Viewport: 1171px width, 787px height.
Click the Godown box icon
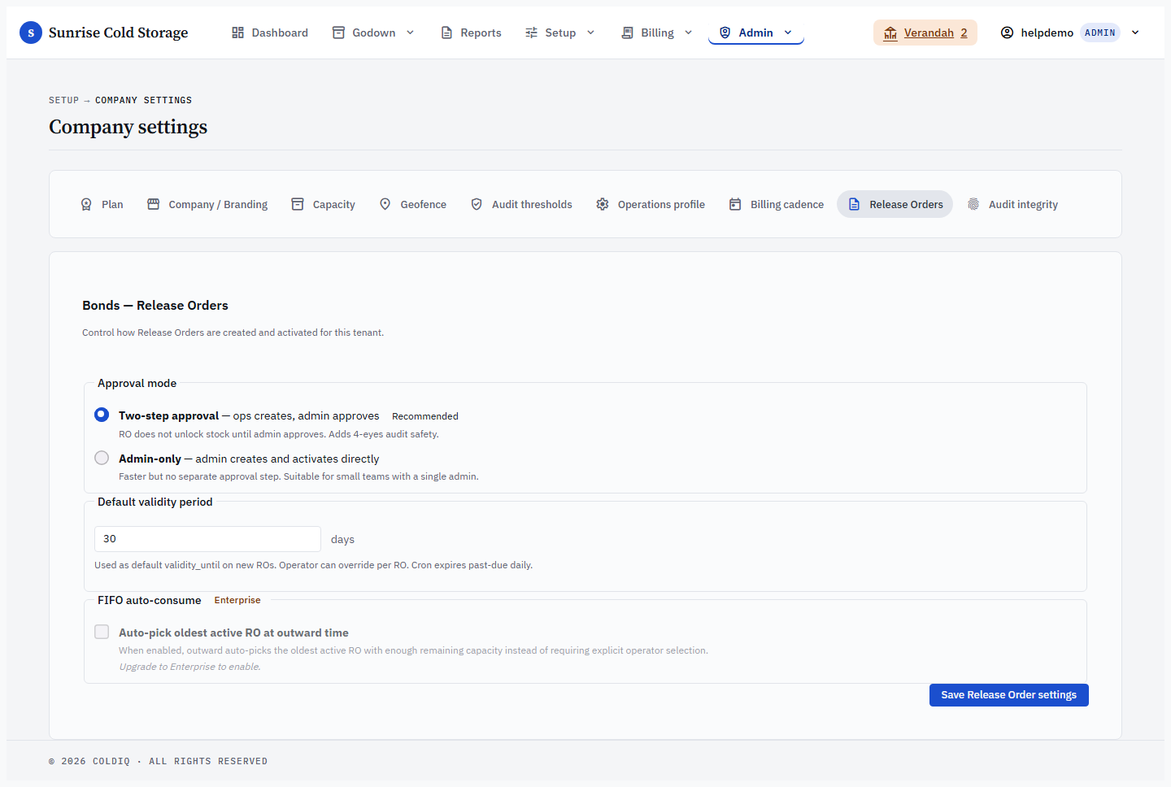pyautogui.click(x=338, y=33)
